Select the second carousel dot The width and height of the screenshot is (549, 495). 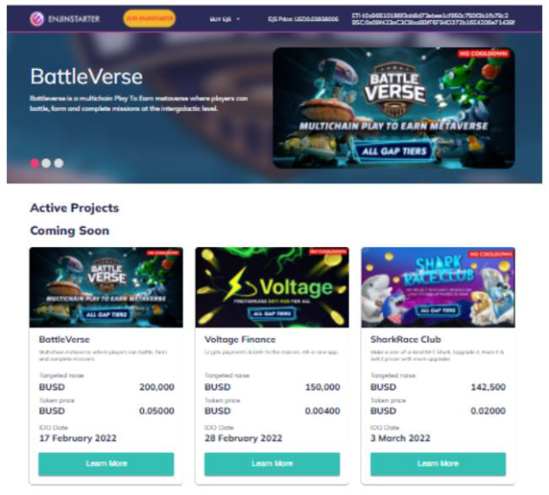pyautogui.click(x=46, y=163)
